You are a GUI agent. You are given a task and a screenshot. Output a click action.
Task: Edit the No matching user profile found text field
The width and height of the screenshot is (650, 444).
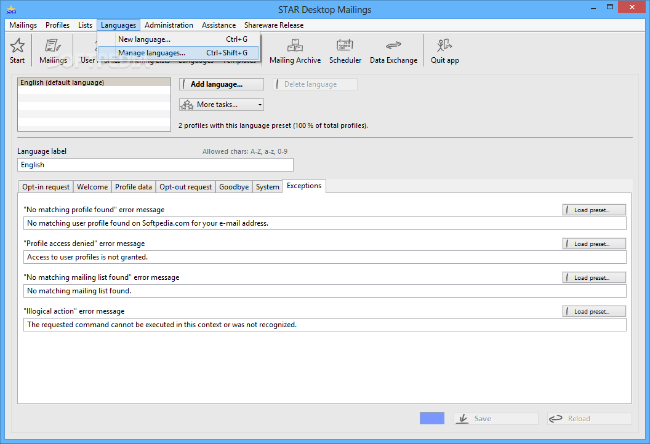click(x=324, y=223)
